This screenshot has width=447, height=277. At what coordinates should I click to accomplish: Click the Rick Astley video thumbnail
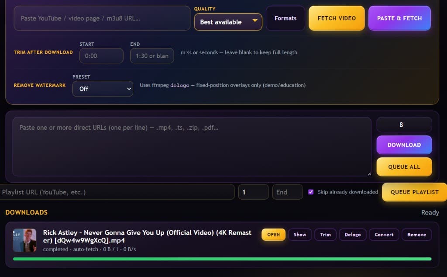point(24,240)
